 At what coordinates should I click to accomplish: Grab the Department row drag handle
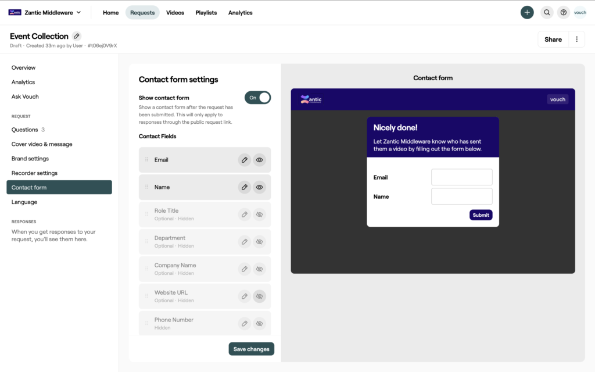pos(146,242)
